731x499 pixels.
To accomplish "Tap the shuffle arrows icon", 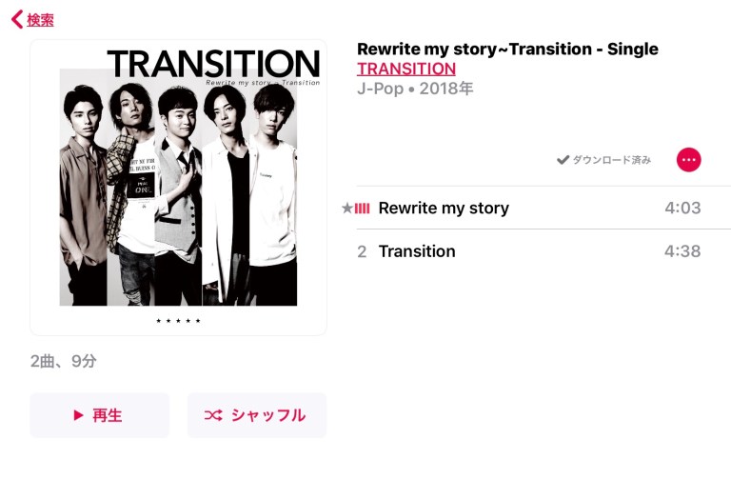I will pos(213,415).
